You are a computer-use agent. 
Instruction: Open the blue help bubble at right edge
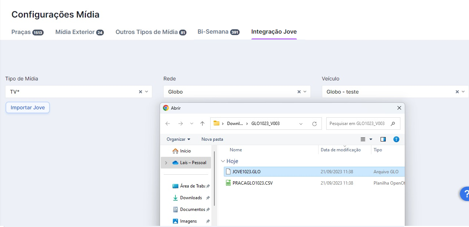pyautogui.click(x=465, y=193)
